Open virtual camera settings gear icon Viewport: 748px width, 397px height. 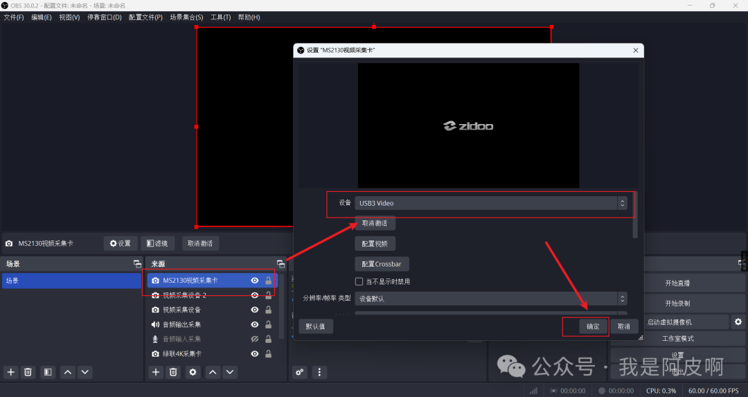click(738, 322)
